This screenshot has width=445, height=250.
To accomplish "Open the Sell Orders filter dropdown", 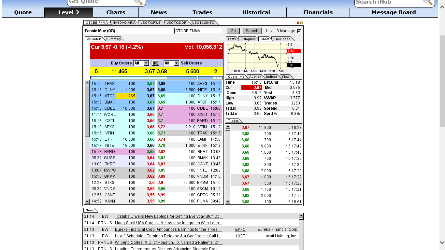I will 172,63.
